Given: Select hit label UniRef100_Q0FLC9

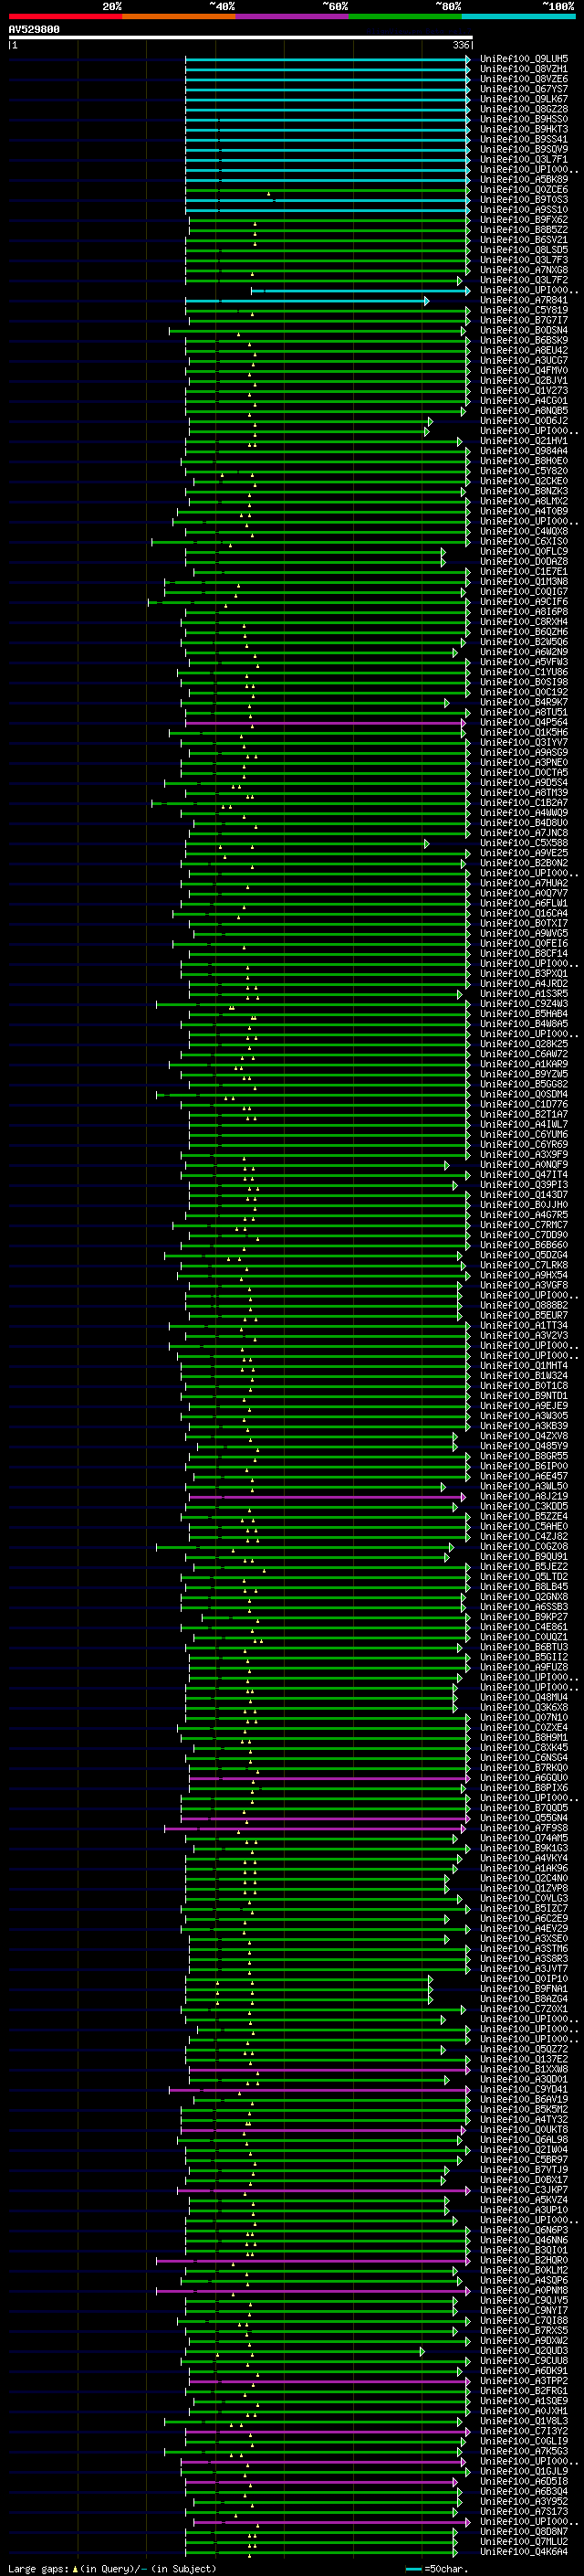Looking at the screenshot, I should 524,551.
